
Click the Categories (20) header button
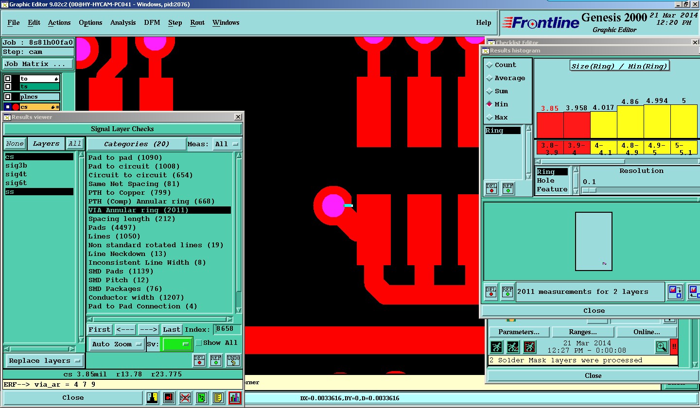point(137,144)
